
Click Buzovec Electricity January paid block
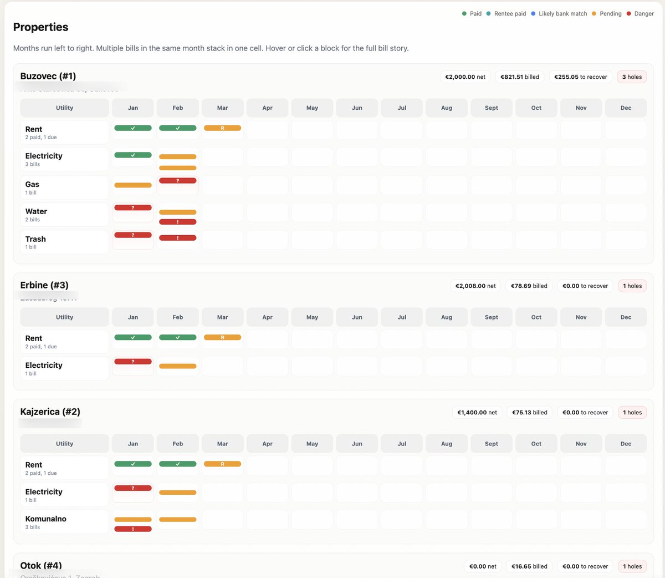tap(133, 155)
